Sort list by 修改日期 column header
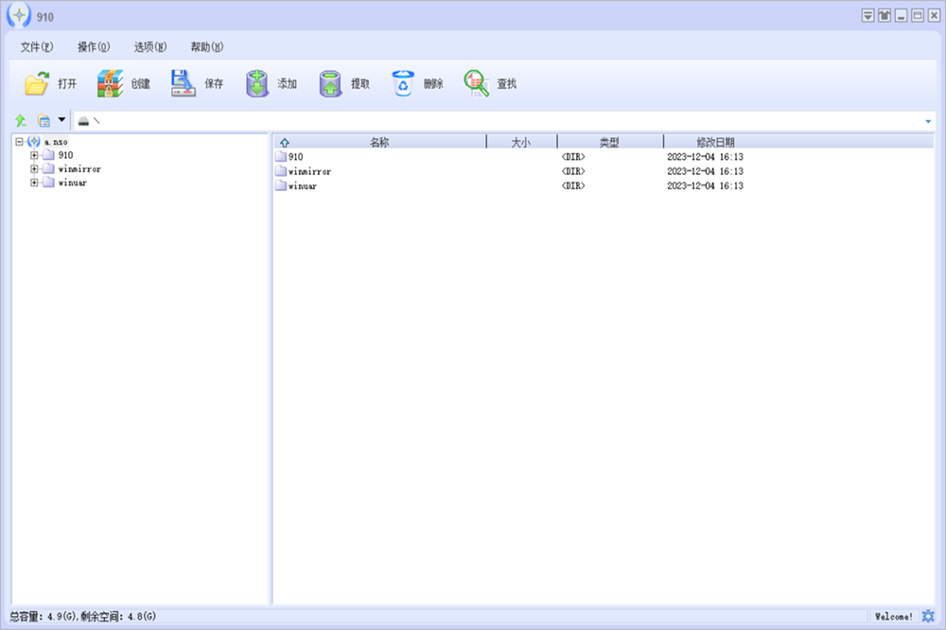This screenshot has height=630, width=946. [x=715, y=142]
